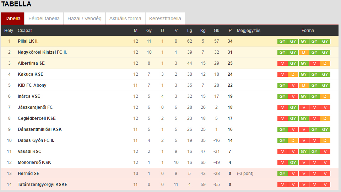This screenshot has width=341, height=192.
Task: Click the active Tabella tab
Action: click(12, 18)
